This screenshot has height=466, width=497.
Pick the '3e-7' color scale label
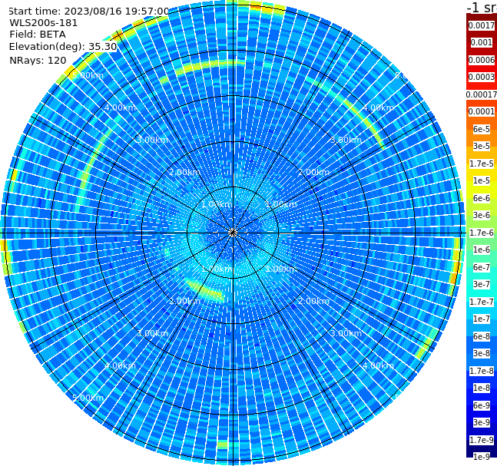[x=482, y=284]
